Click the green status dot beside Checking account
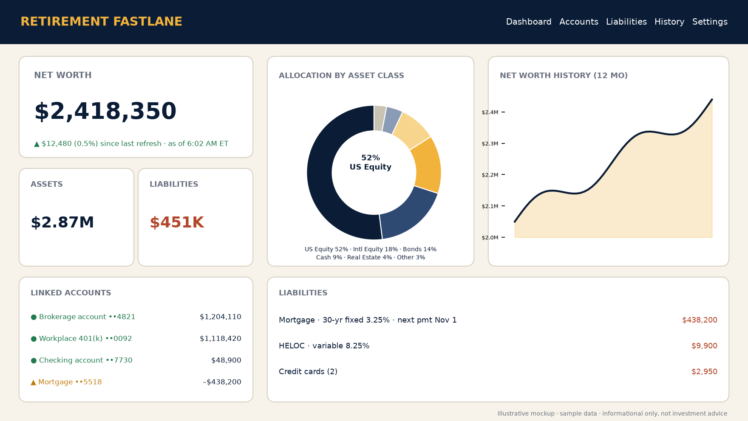This screenshot has height=421, width=748. 34,360
